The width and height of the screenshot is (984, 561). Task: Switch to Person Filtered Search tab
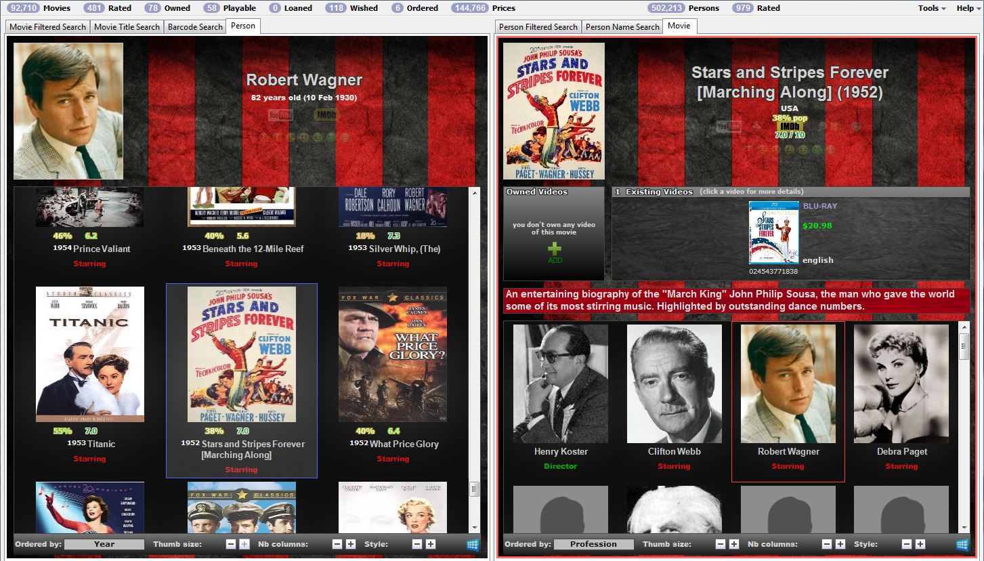click(538, 27)
